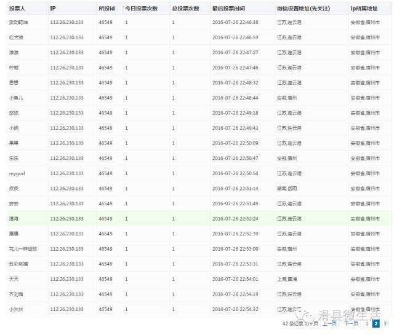This screenshot has height=335, width=394.
Task: Go to the next page (下一页)
Action: [351, 323]
